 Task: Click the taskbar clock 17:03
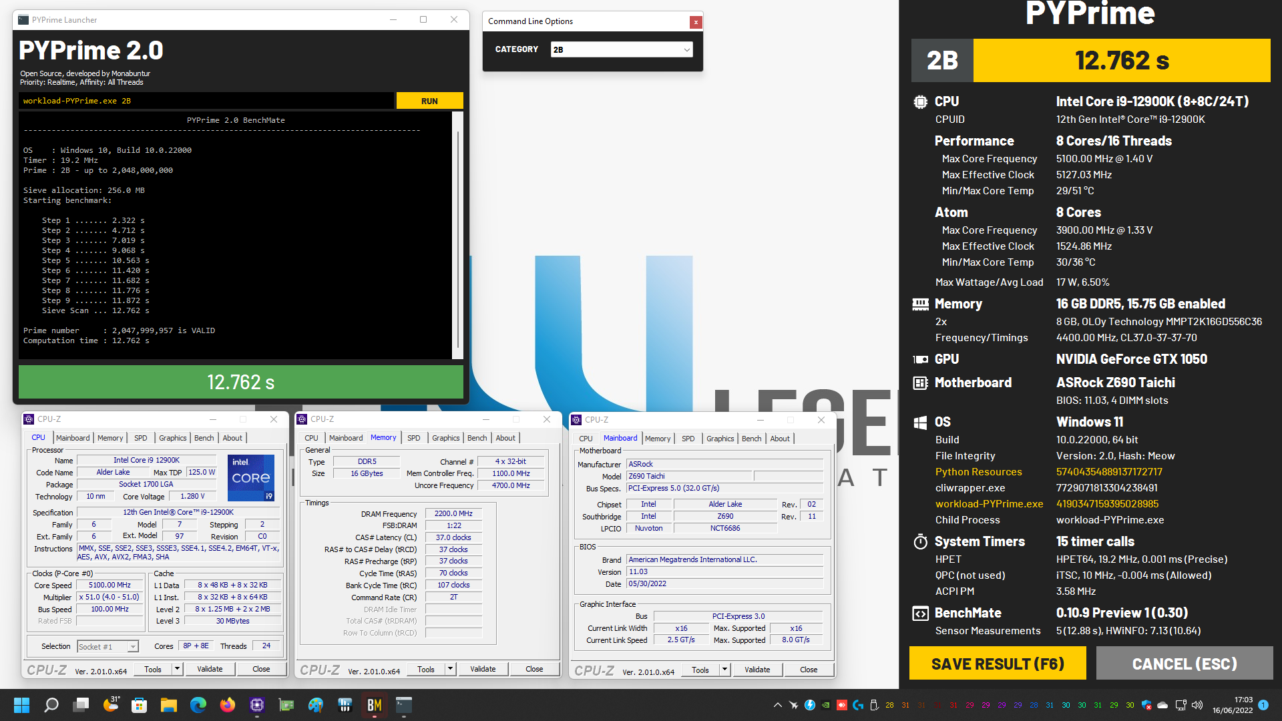point(1233,705)
